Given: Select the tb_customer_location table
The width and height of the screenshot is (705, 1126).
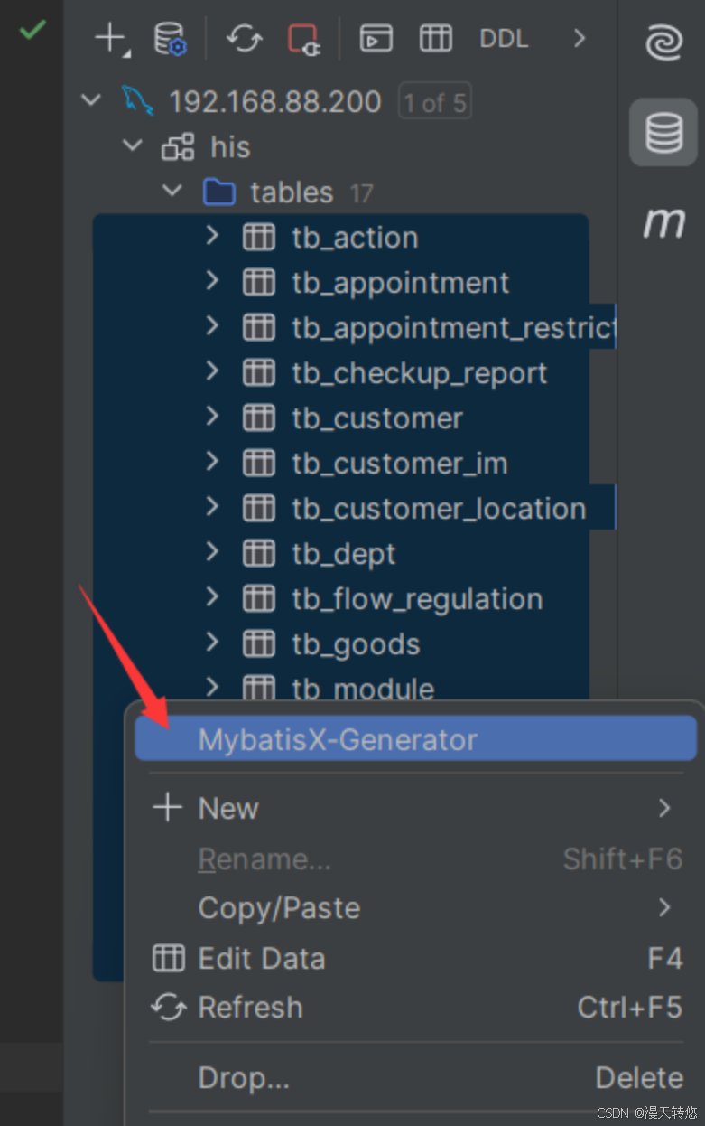Looking at the screenshot, I should 439,509.
